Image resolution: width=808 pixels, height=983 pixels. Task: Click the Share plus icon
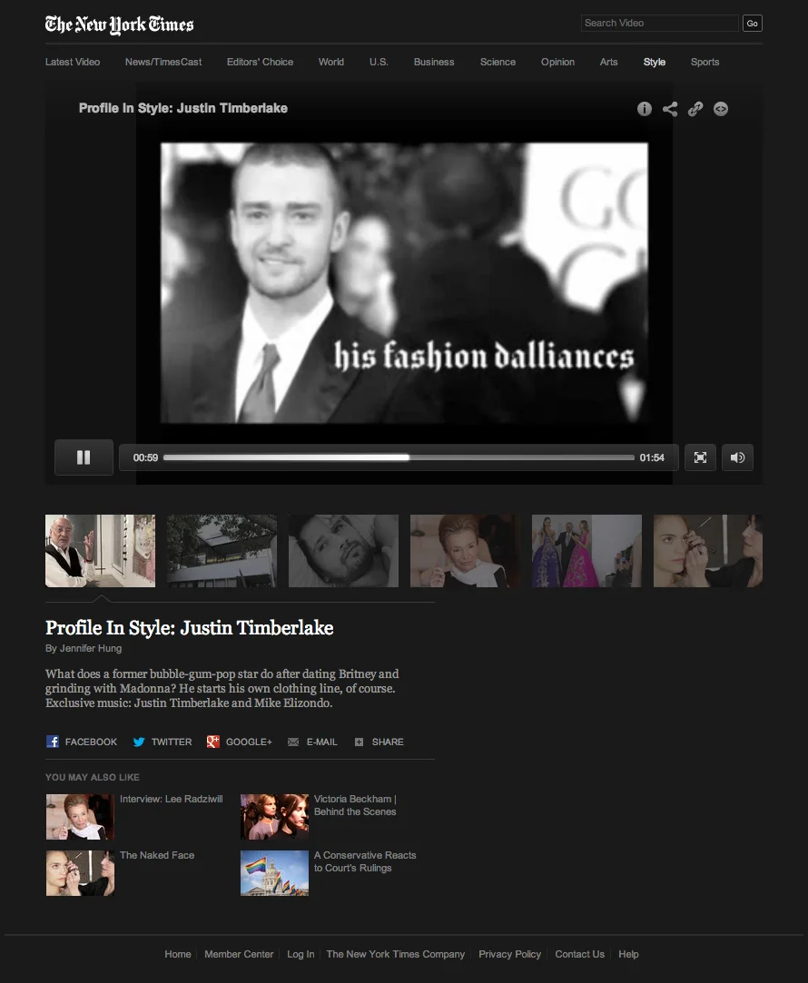359,742
